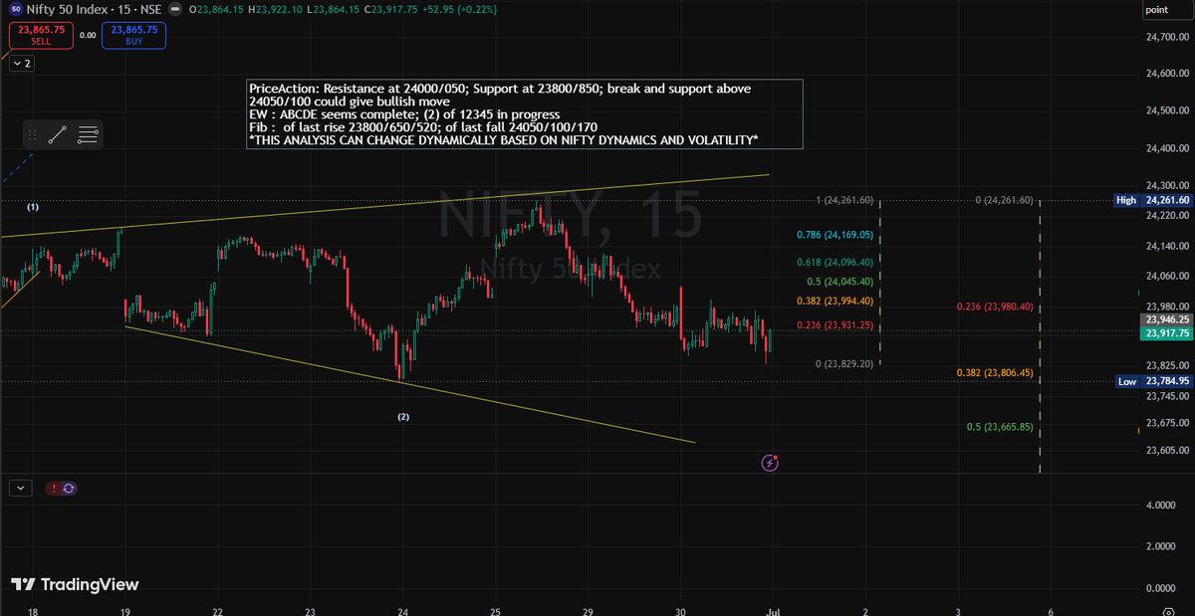Click the Low 23,784.95 price label

(x=1152, y=381)
